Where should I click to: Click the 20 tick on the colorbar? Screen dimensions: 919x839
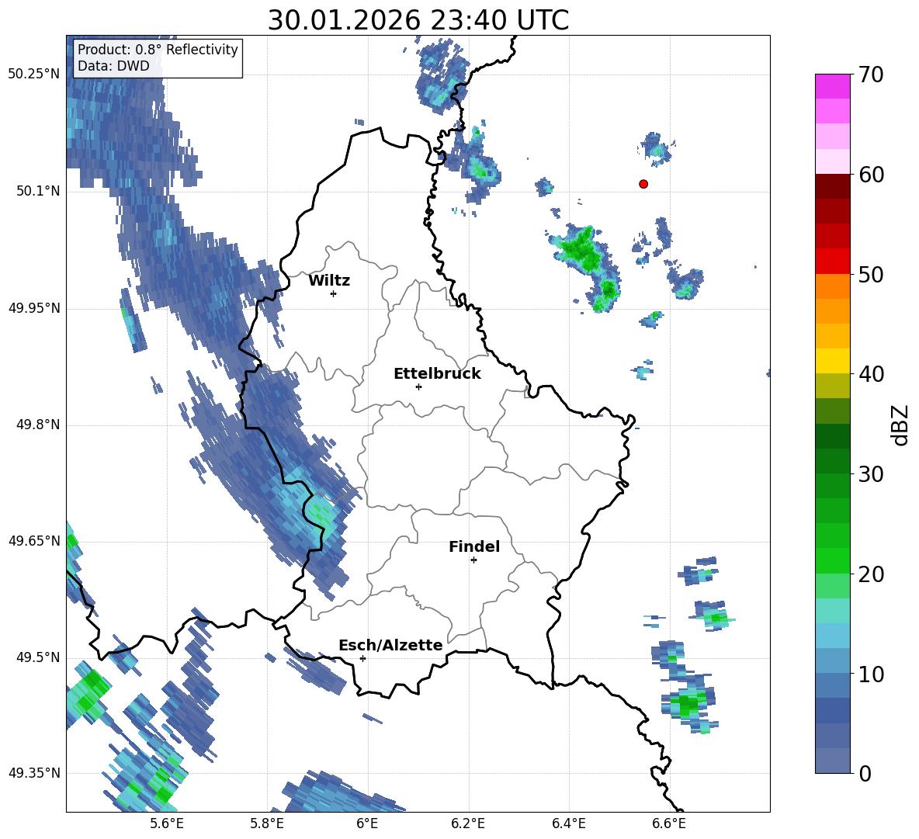pyautogui.click(x=871, y=574)
